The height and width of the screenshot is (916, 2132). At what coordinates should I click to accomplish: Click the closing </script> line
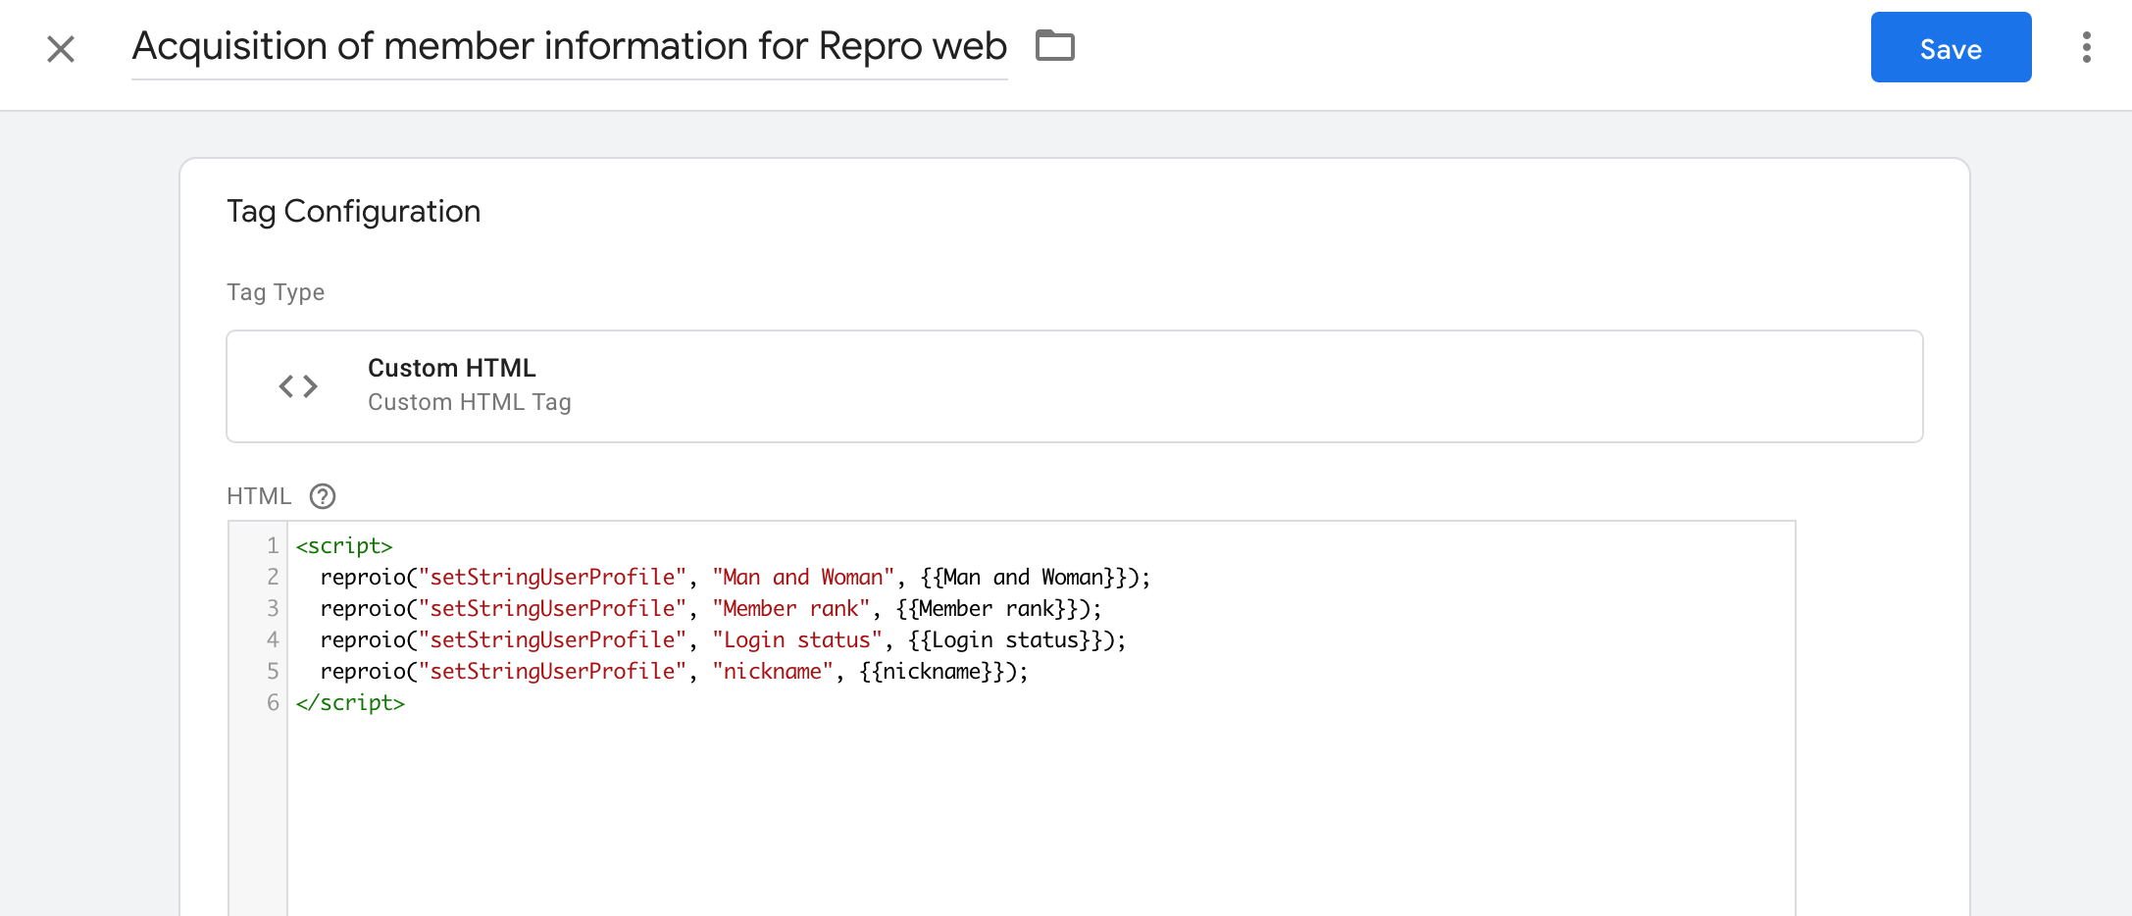350,703
